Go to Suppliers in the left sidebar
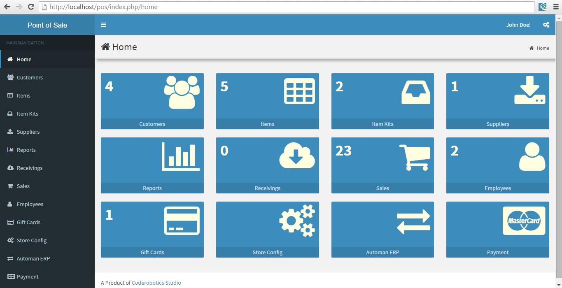 [28, 132]
